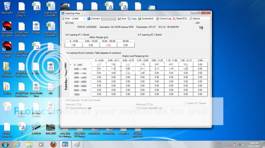
Task: Select the -3.22 A/F learning value cell
Action: click(x=108, y=45)
